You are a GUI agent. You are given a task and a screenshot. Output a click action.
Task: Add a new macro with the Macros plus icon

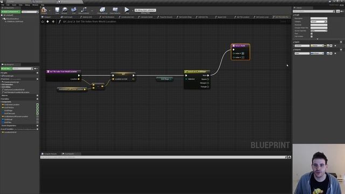click(37, 95)
